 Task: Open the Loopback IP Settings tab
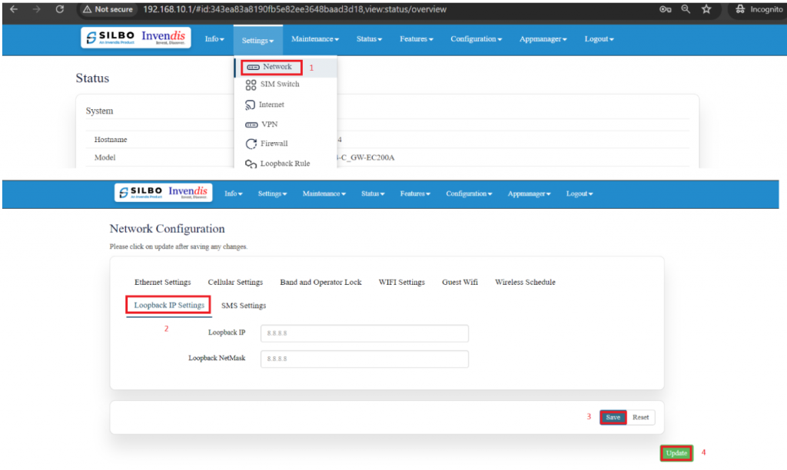[x=169, y=305]
